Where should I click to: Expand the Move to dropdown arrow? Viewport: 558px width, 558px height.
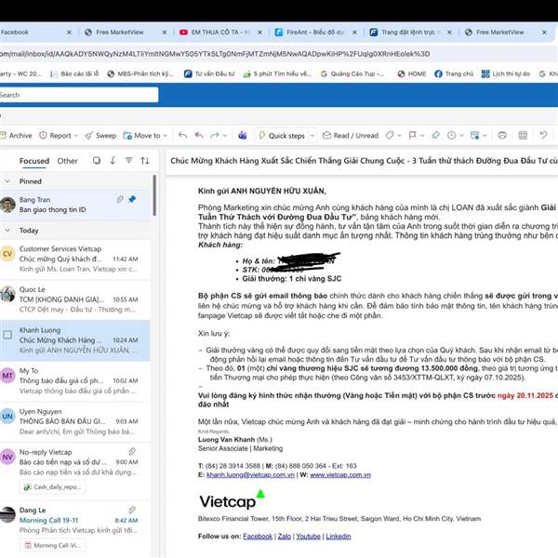tap(166, 136)
